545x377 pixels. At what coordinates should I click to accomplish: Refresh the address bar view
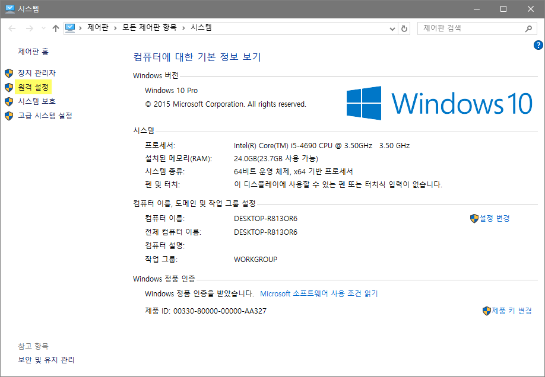(404, 29)
